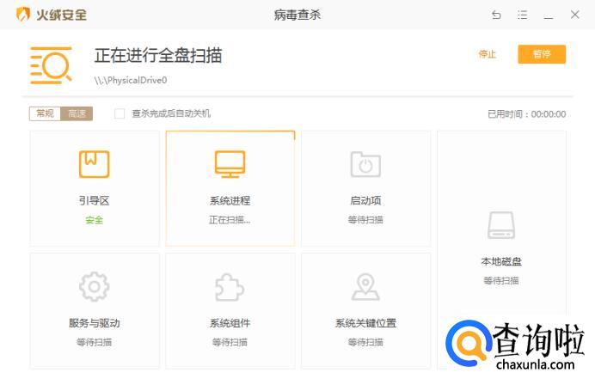The width and height of the screenshot is (595, 391).
Task: Open the menu list icon in title bar
Action: click(x=522, y=15)
